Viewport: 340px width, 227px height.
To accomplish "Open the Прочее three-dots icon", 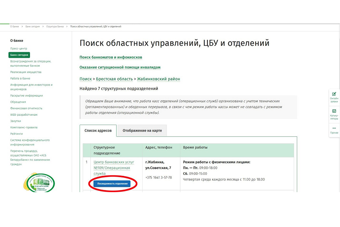I will coord(334,130).
